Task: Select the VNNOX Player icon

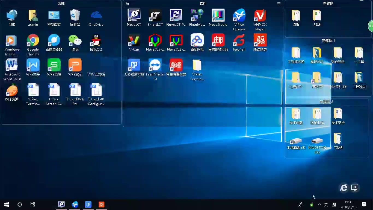Action: tap(260, 20)
